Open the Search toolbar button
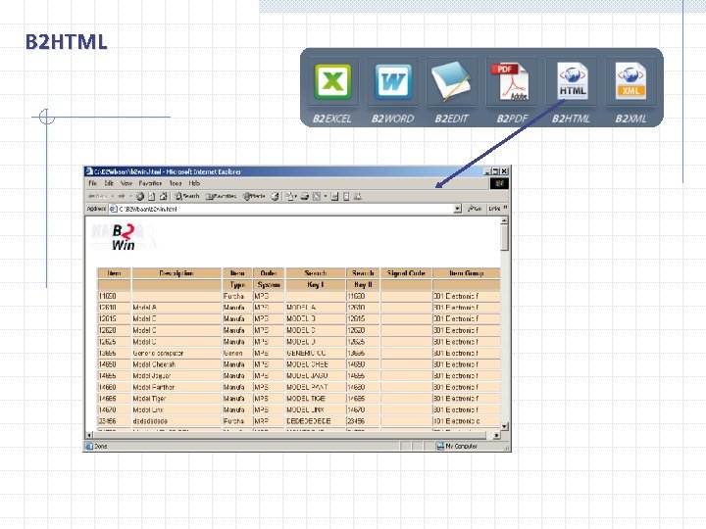Screen dimensions: 706x529 pos(187,196)
